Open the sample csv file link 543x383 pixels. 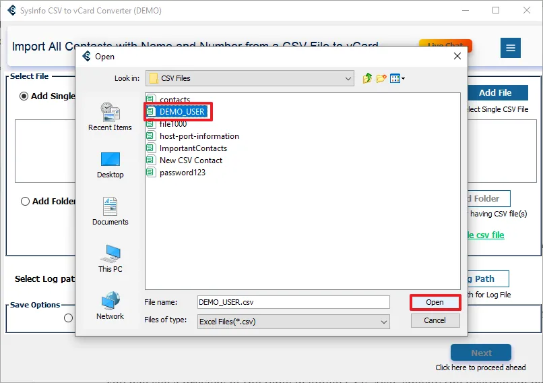click(486, 235)
